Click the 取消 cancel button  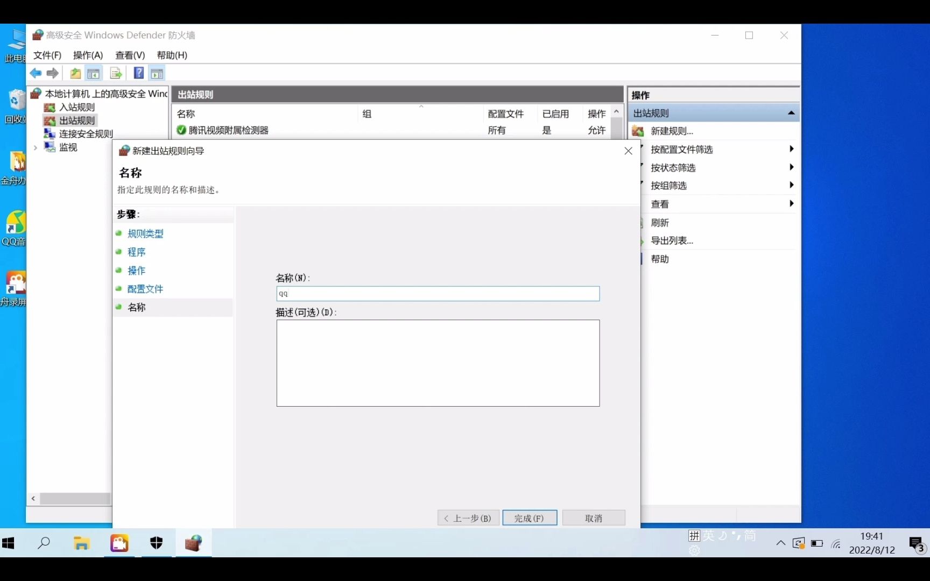(594, 518)
